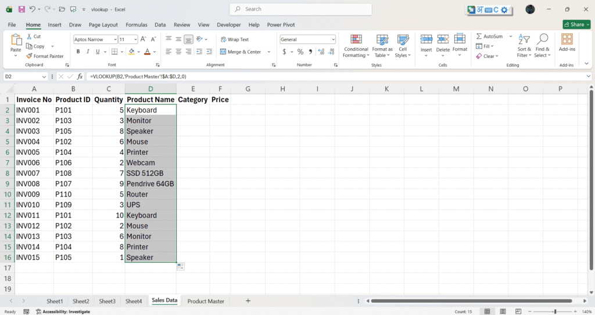
Task: Click Merge & Center
Action: point(241,52)
